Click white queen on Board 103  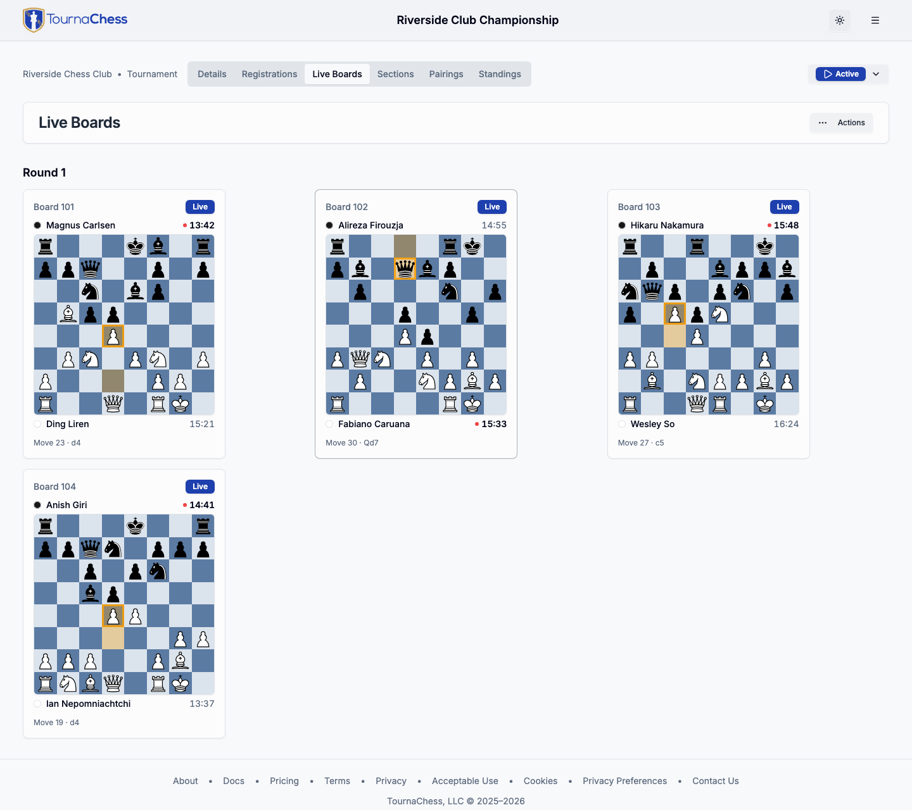point(697,404)
